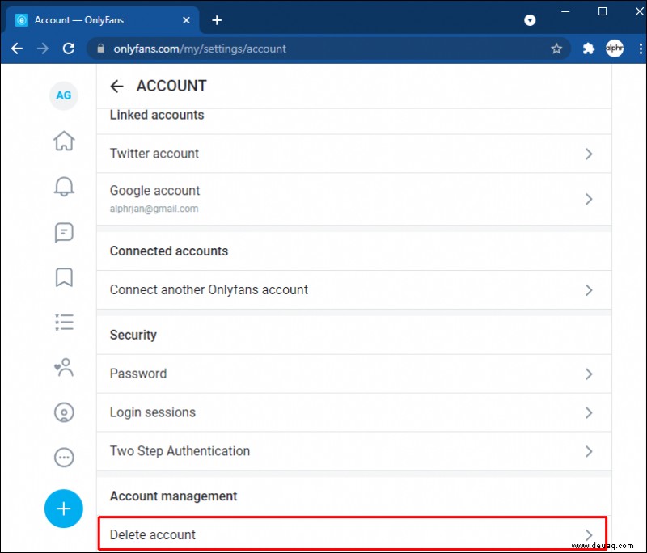The width and height of the screenshot is (647, 553).
Task: Select the Account — OnlyFans tab
Action: [103, 20]
